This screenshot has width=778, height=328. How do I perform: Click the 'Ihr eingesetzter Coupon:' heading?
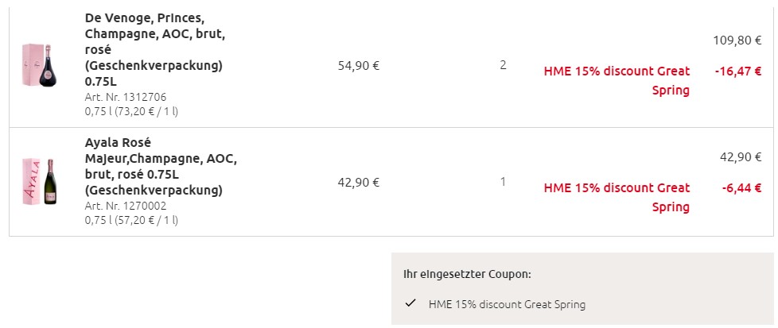(467, 275)
